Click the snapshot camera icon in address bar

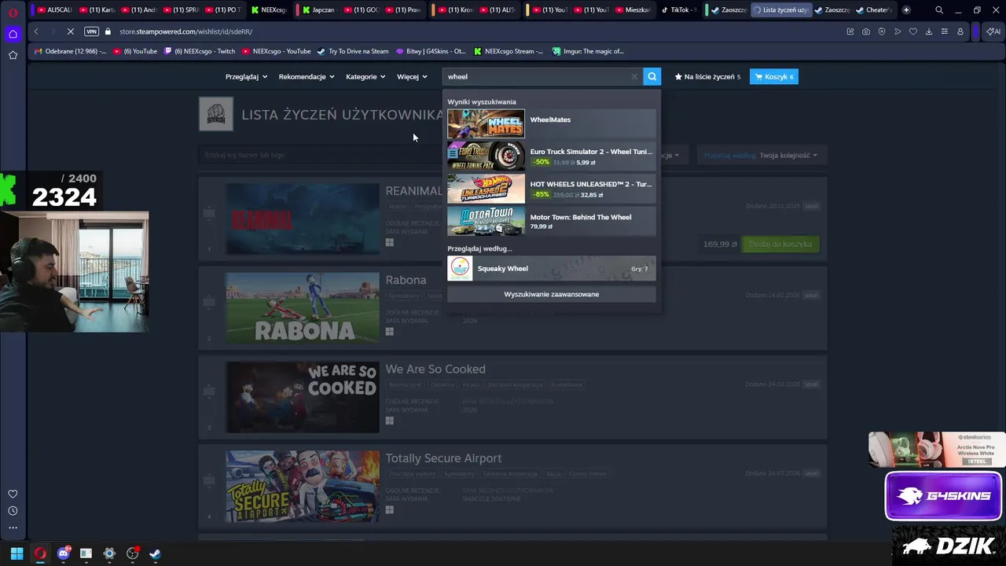(866, 31)
